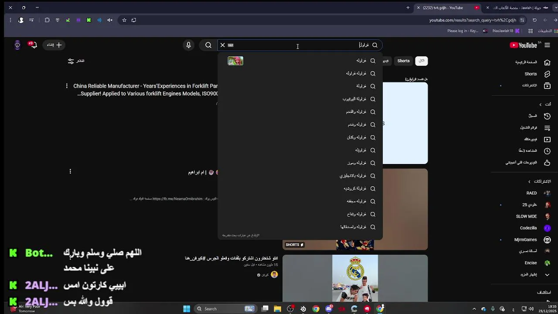The width and height of the screenshot is (558, 314).
Task: Click the thumbnail next to the first suggestion
Action: (x=235, y=61)
